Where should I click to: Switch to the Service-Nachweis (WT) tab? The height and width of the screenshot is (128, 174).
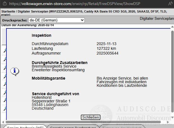(25, 127)
